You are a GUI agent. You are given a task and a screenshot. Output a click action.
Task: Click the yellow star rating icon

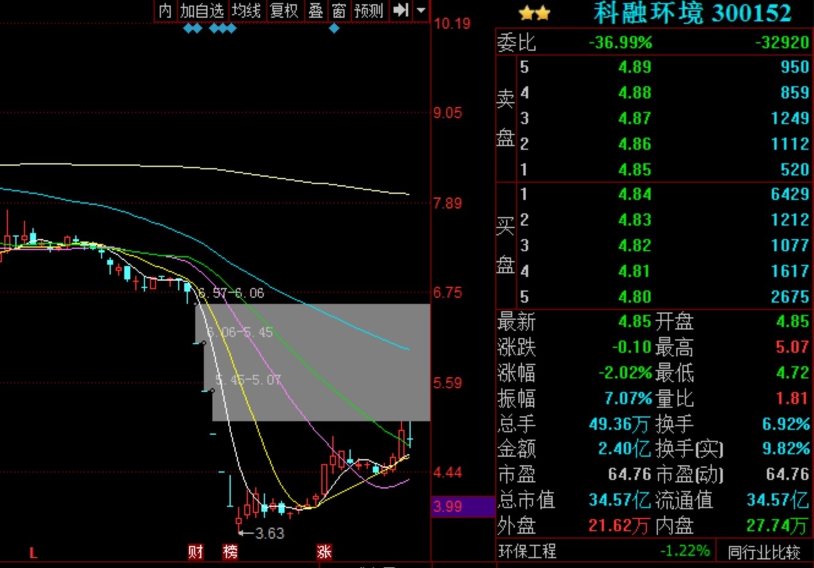534,13
